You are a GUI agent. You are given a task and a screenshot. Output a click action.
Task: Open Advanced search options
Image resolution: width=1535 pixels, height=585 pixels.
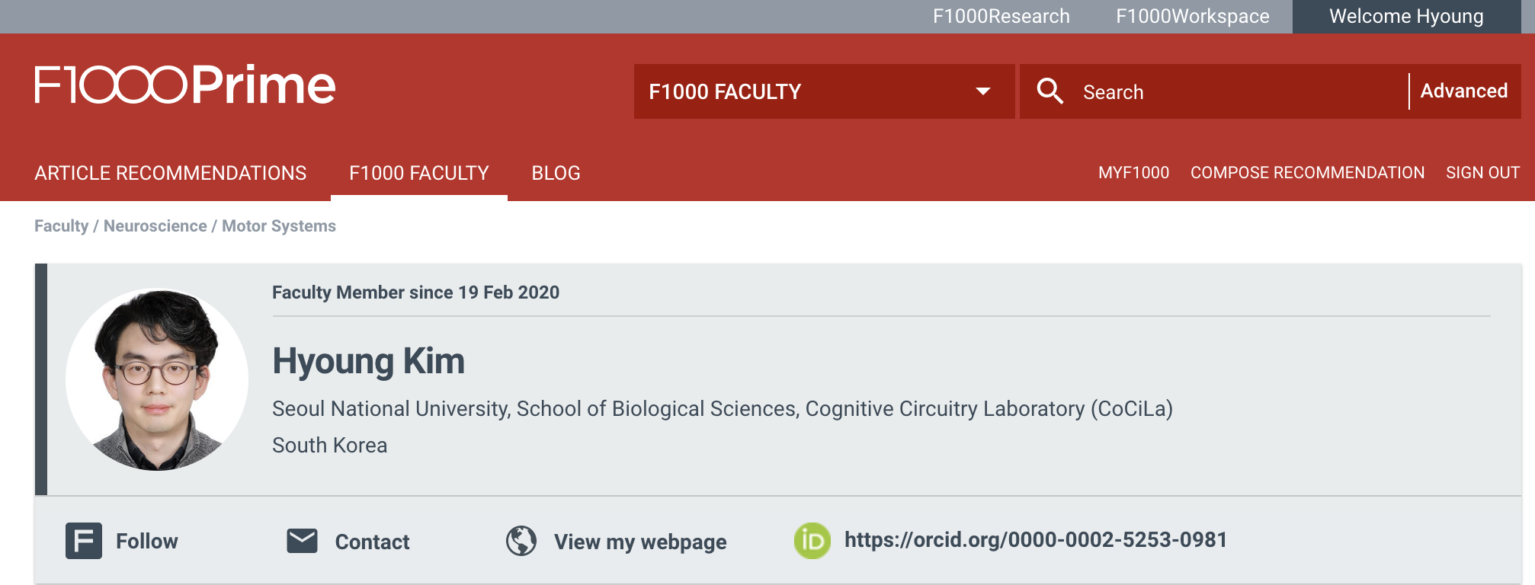[1463, 91]
